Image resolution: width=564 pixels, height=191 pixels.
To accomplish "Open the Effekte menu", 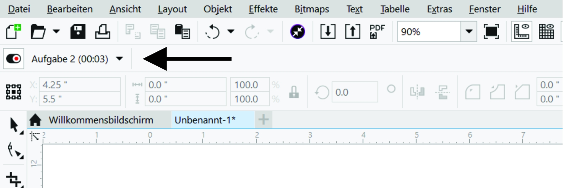I will (263, 9).
